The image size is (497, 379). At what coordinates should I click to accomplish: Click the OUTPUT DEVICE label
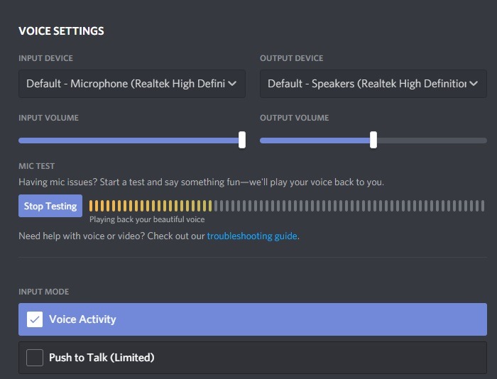point(292,58)
